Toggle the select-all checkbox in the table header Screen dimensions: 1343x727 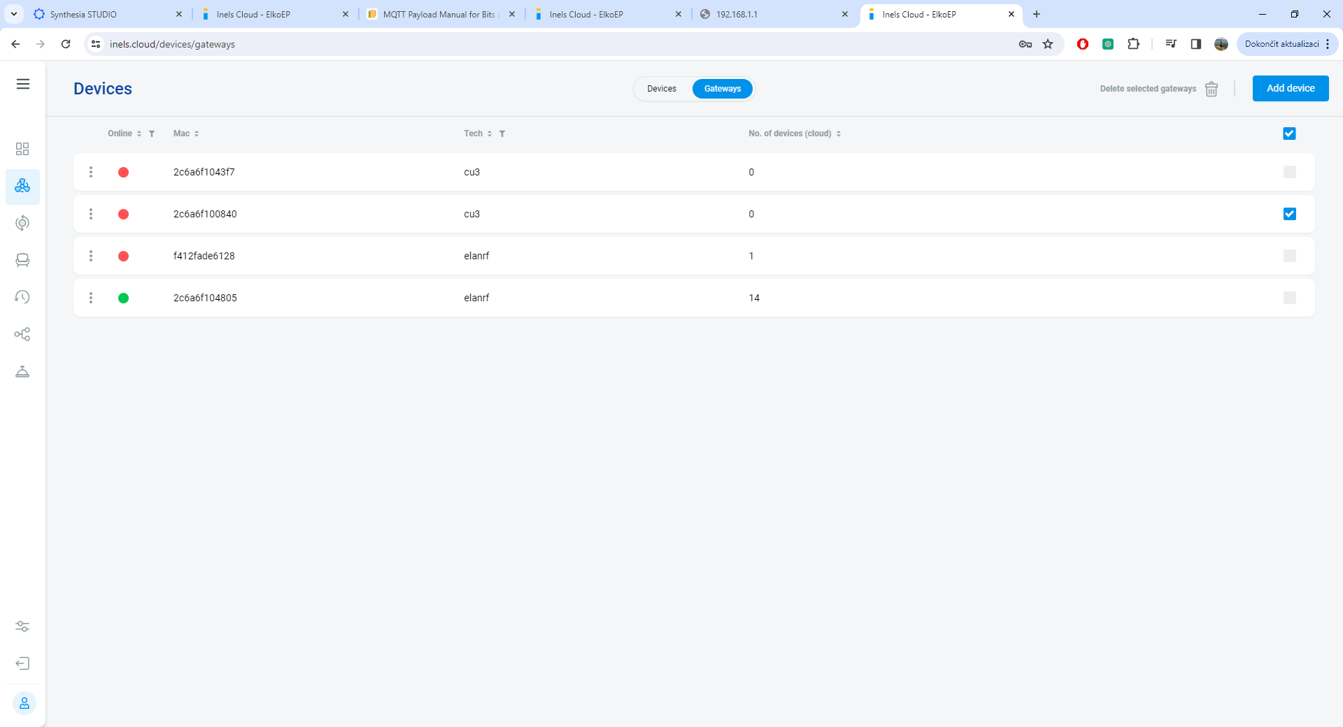[1289, 134]
